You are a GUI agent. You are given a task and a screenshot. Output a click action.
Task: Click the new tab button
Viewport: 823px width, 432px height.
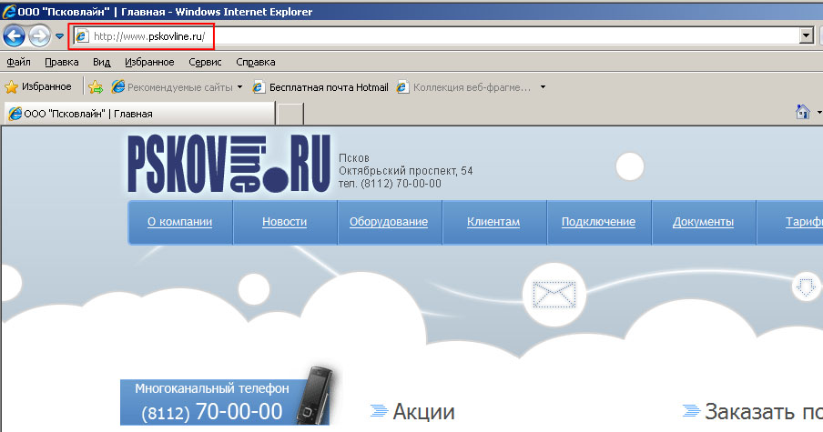click(x=290, y=114)
